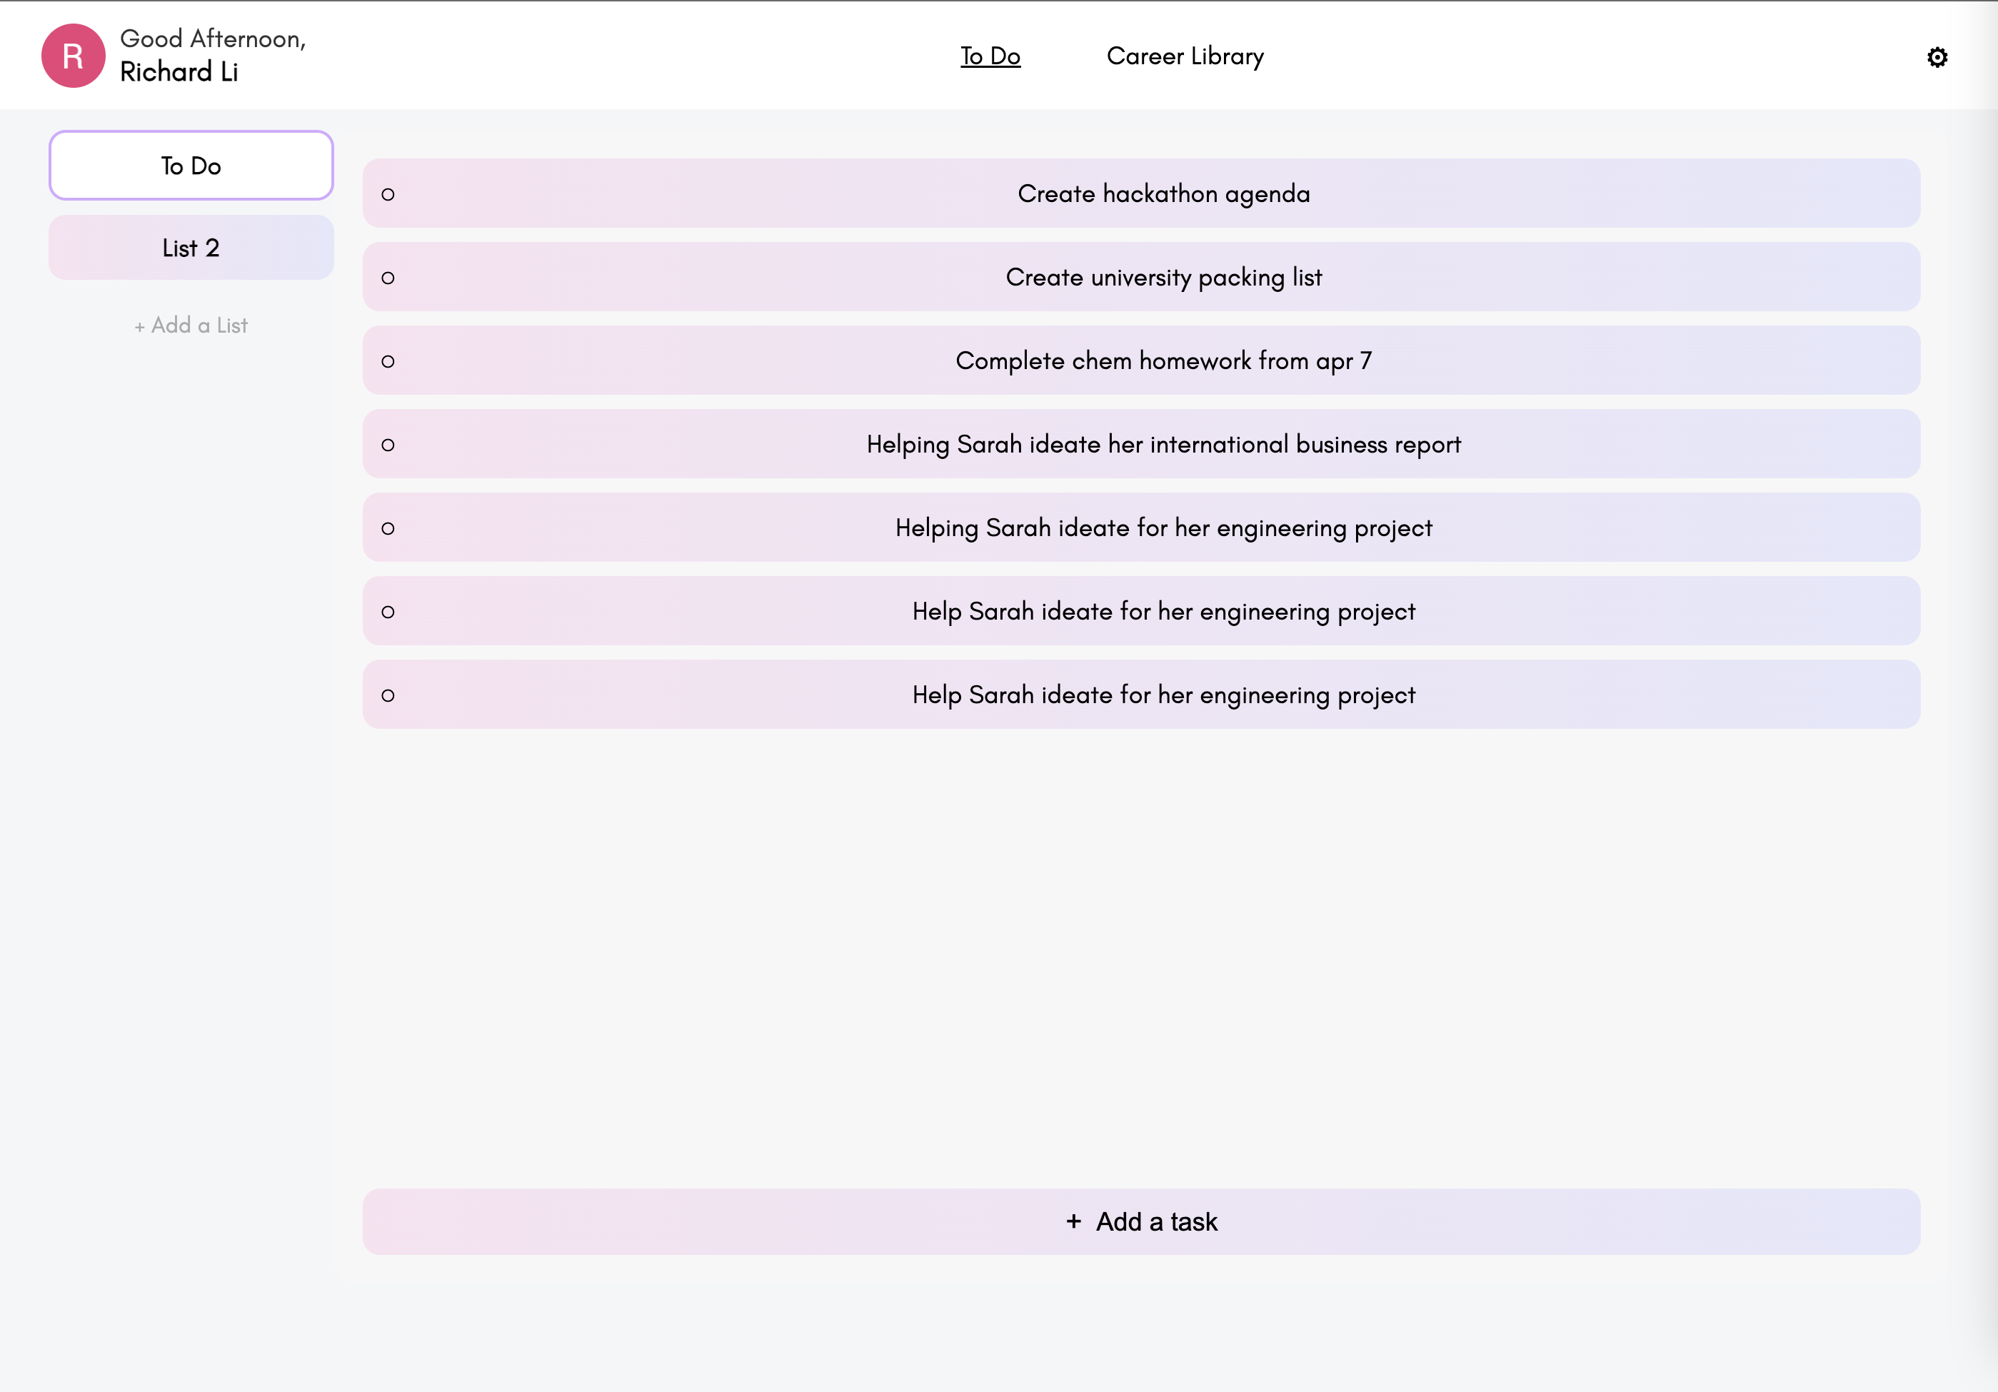Open the Career Library tab

pyautogui.click(x=1185, y=56)
